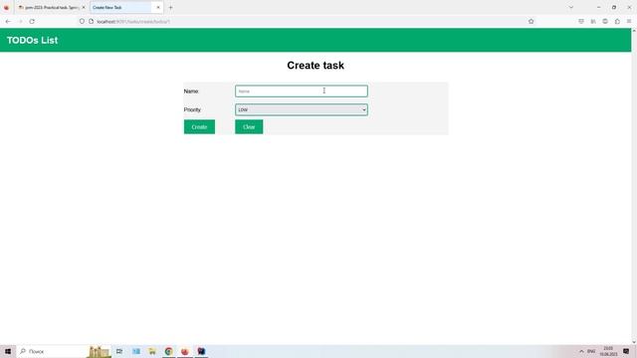Open Chrome from the taskbar
Viewport: 637px width, 358px height.
pos(168,351)
